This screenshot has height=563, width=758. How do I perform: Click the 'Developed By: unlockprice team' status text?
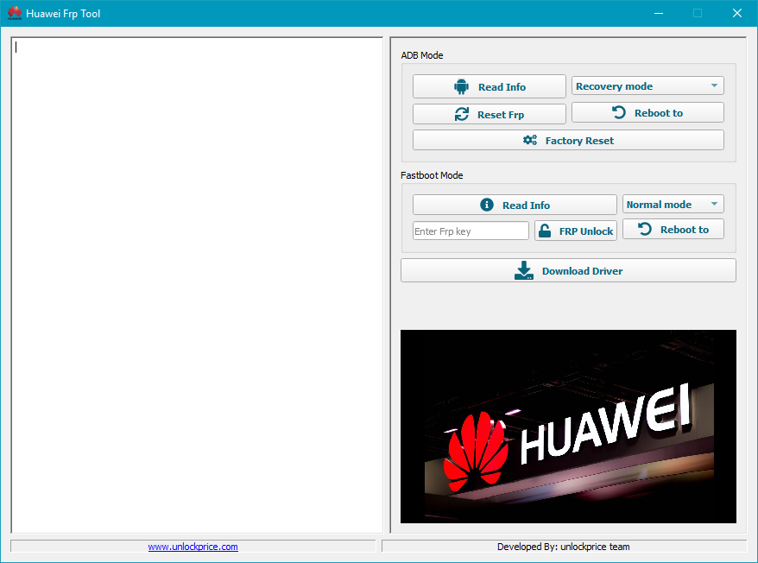click(564, 547)
